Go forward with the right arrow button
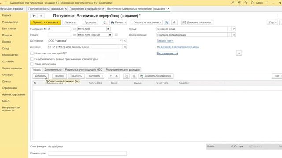This screenshot has width=282, height=158. (x=41, y=16)
